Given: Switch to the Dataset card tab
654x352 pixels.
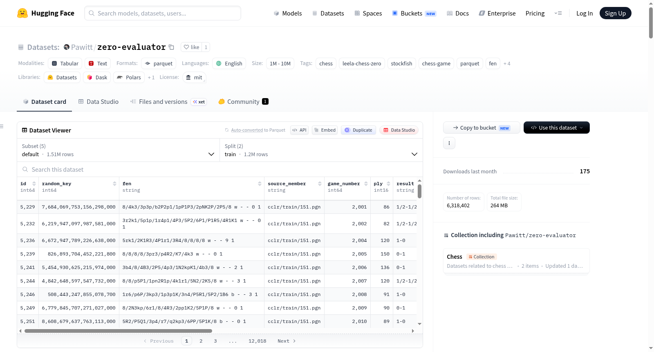Looking at the screenshot, I should click(x=45, y=101).
